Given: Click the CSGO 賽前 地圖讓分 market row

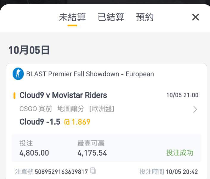Looking at the screenshot, I should point(67,109).
